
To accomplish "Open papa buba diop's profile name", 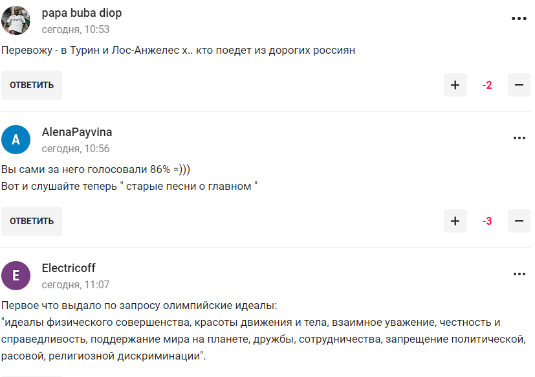I will [x=82, y=13].
